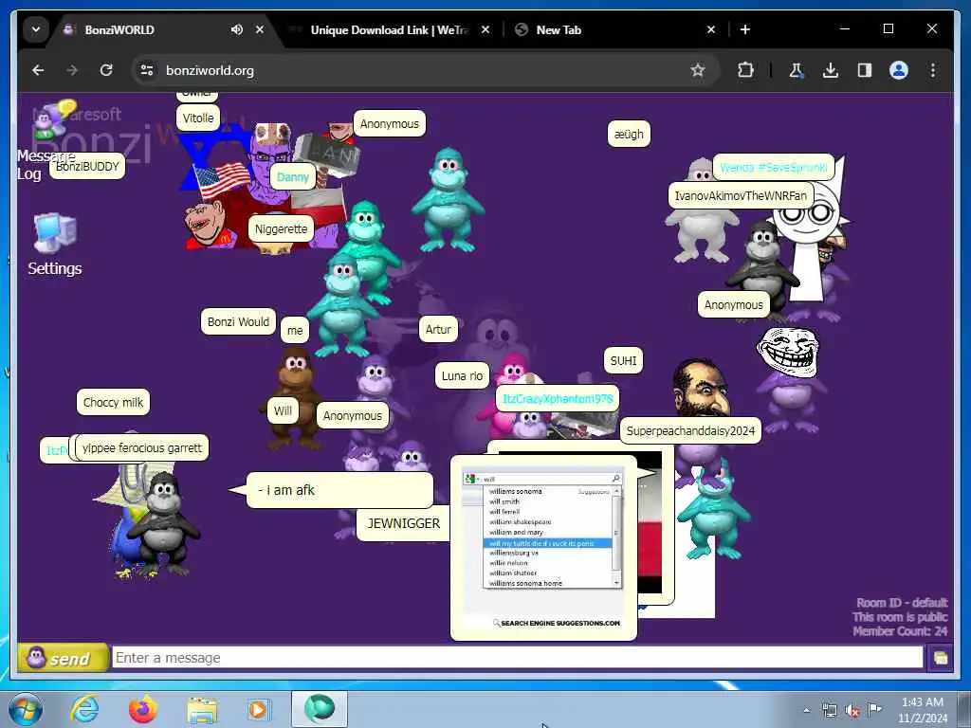Open the Downloads icon in toolbar
Screen dimensions: 971x728
831,70
